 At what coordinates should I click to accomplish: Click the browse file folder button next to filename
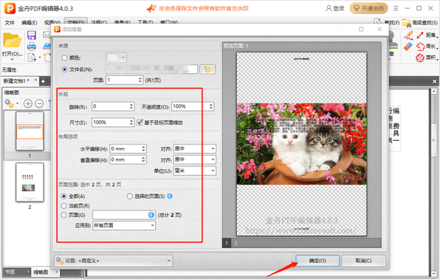(208, 70)
